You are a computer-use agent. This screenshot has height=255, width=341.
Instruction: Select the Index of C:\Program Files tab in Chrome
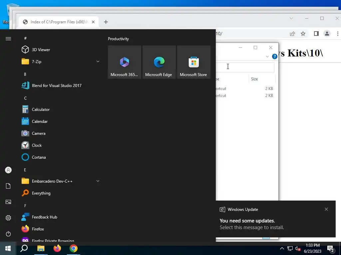59,22
